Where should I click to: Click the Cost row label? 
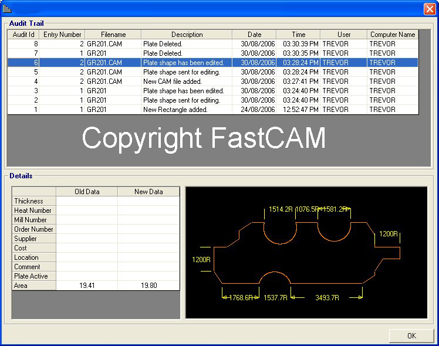pyautogui.click(x=34, y=248)
